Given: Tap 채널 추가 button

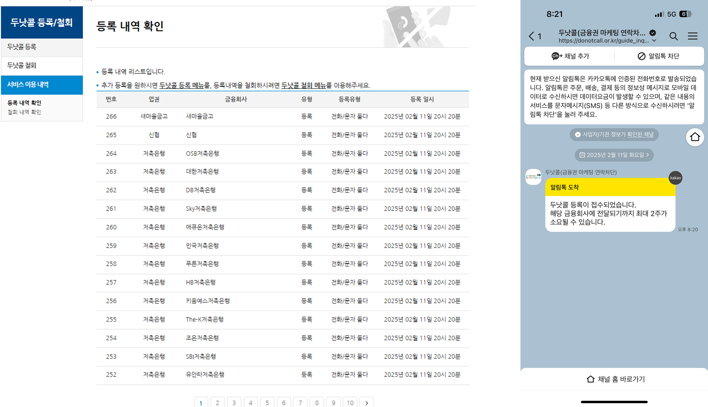Looking at the screenshot, I should coord(570,56).
